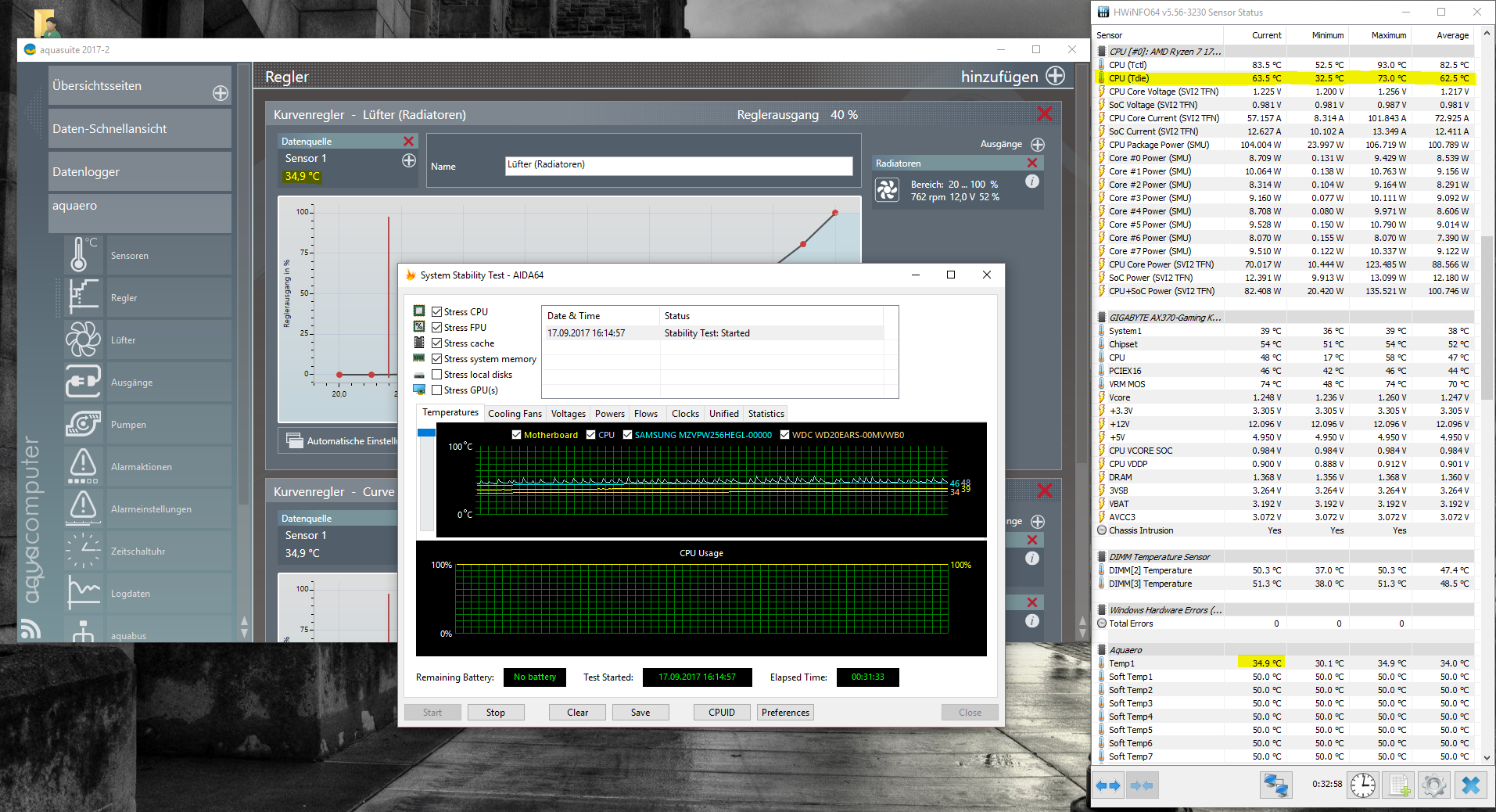Enable Stress local disks
This screenshot has width=1496, height=812.
click(x=437, y=374)
